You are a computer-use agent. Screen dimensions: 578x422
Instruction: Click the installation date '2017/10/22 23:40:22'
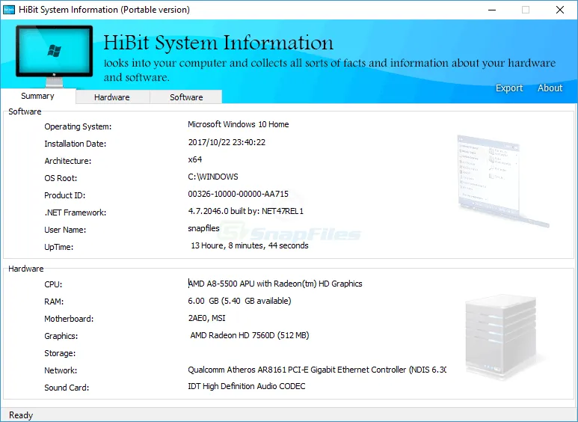[x=227, y=142]
